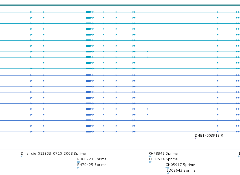240x175 pixels.
Task: Select the arrow glyph under Dmel_dig_012359_0710_2068.3prime
Action: [x=22, y=156]
